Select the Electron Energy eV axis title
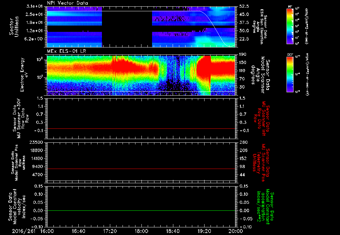Image resolution: width=340 pixels, height=235 pixels. (24, 75)
